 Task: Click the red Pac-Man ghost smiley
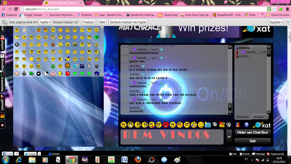[68, 74]
